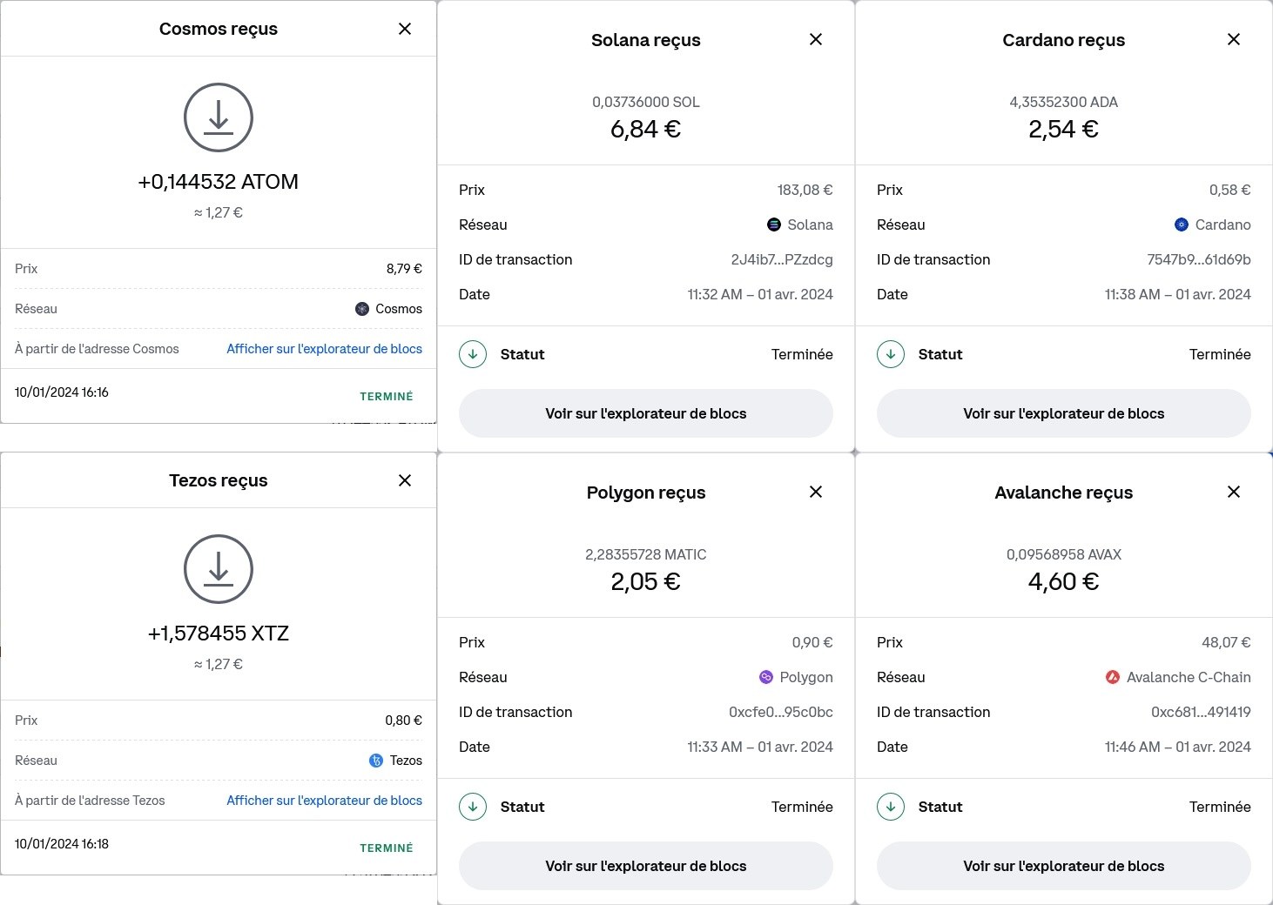The image size is (1273, 905).
Task: View Solana transaction on block explorer
Action: click(646, 413)
